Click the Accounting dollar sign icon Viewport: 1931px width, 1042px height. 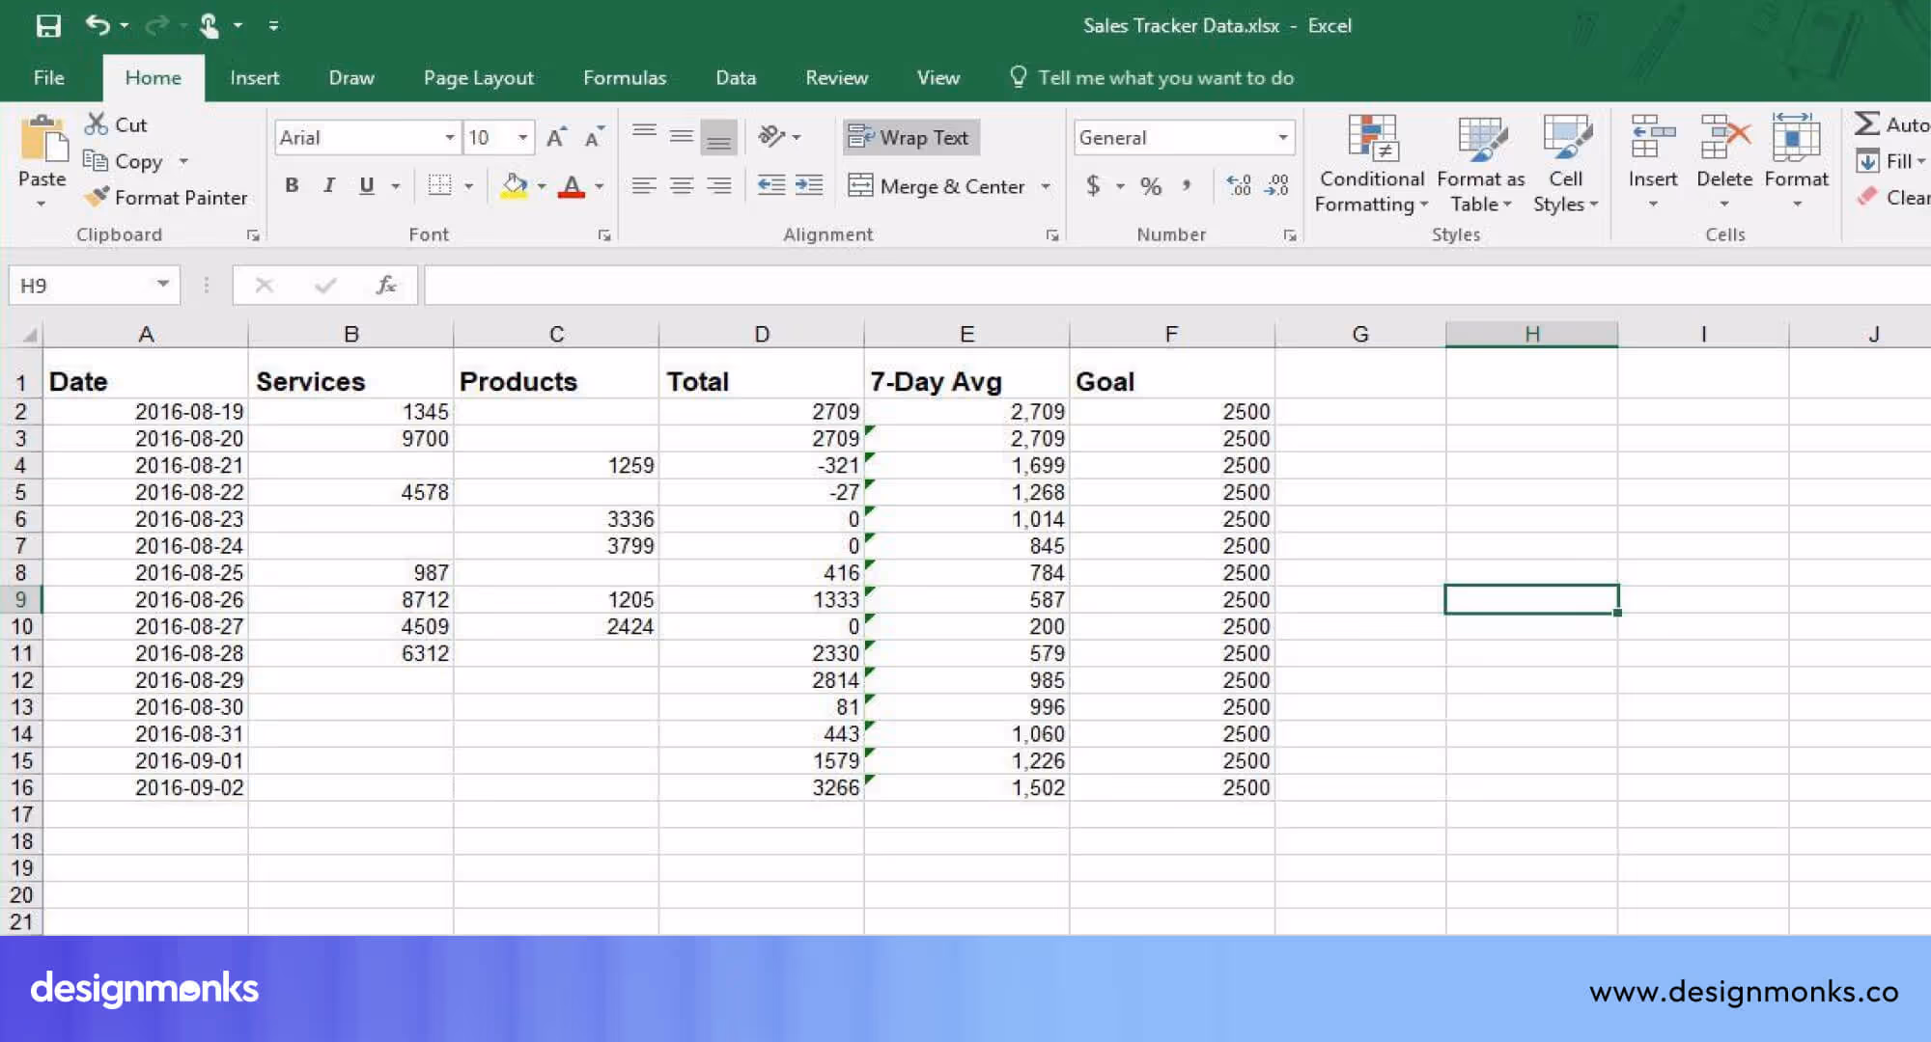click(x=1093, y=185)
